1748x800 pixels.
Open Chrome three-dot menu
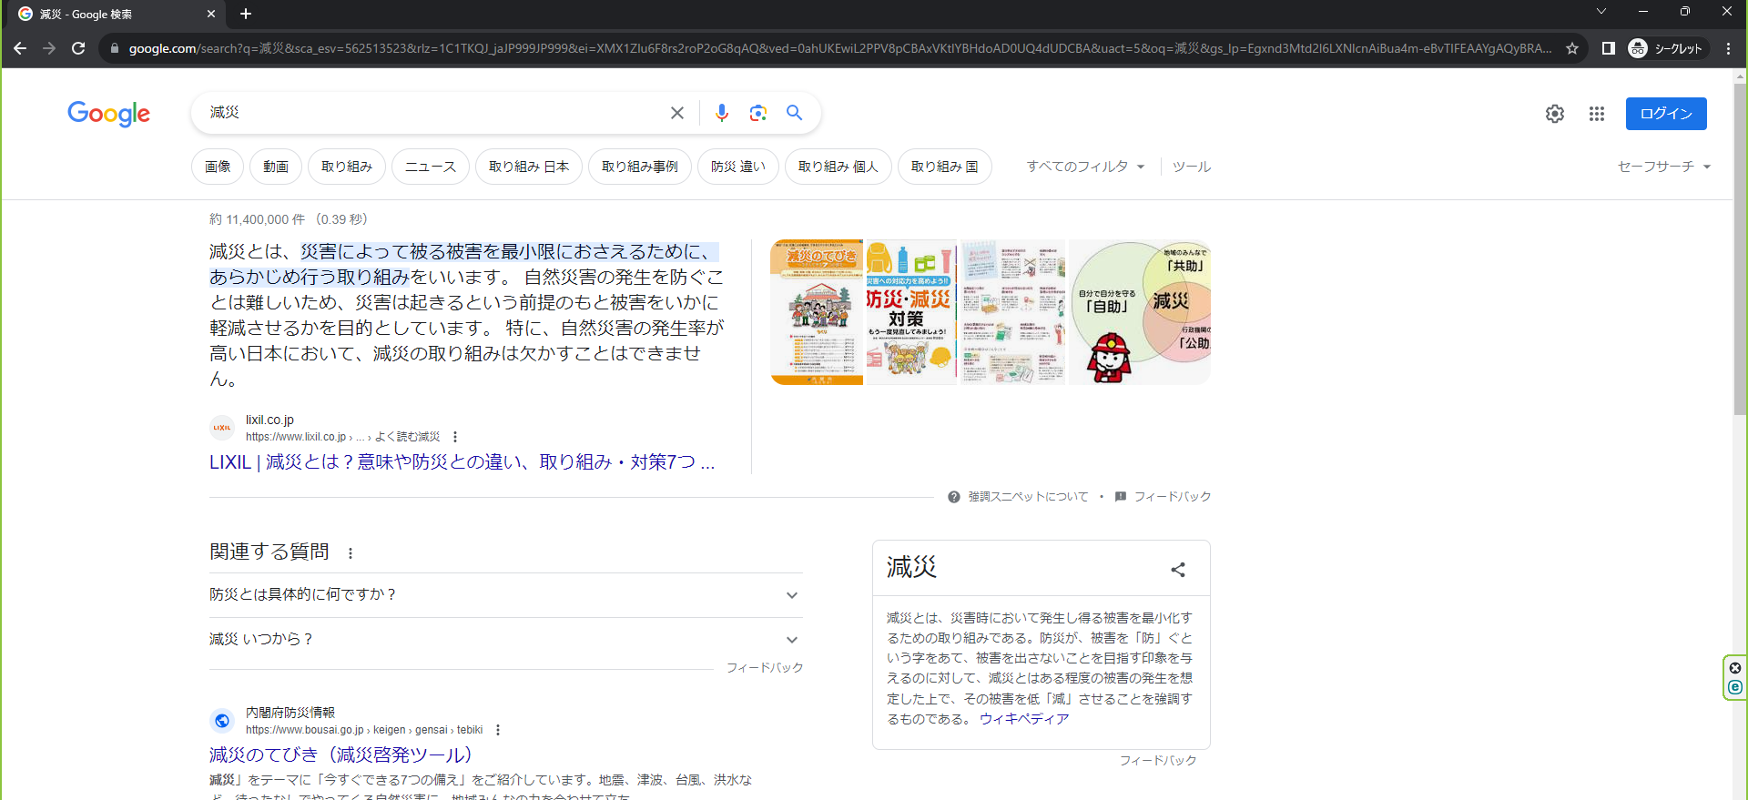[1728, 48]
